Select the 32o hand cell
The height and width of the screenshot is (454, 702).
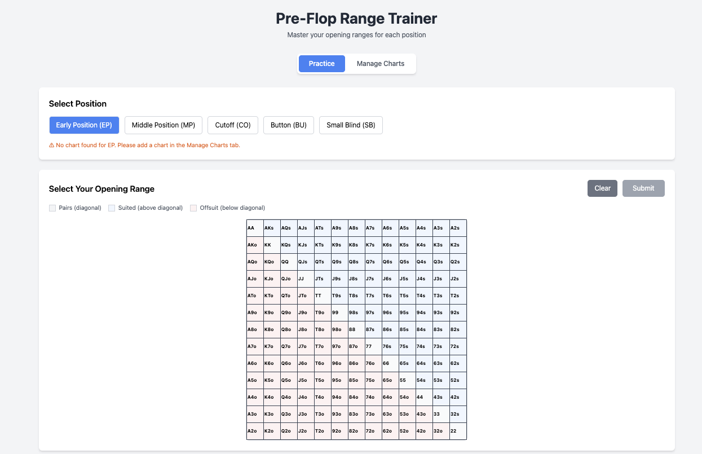441,431
